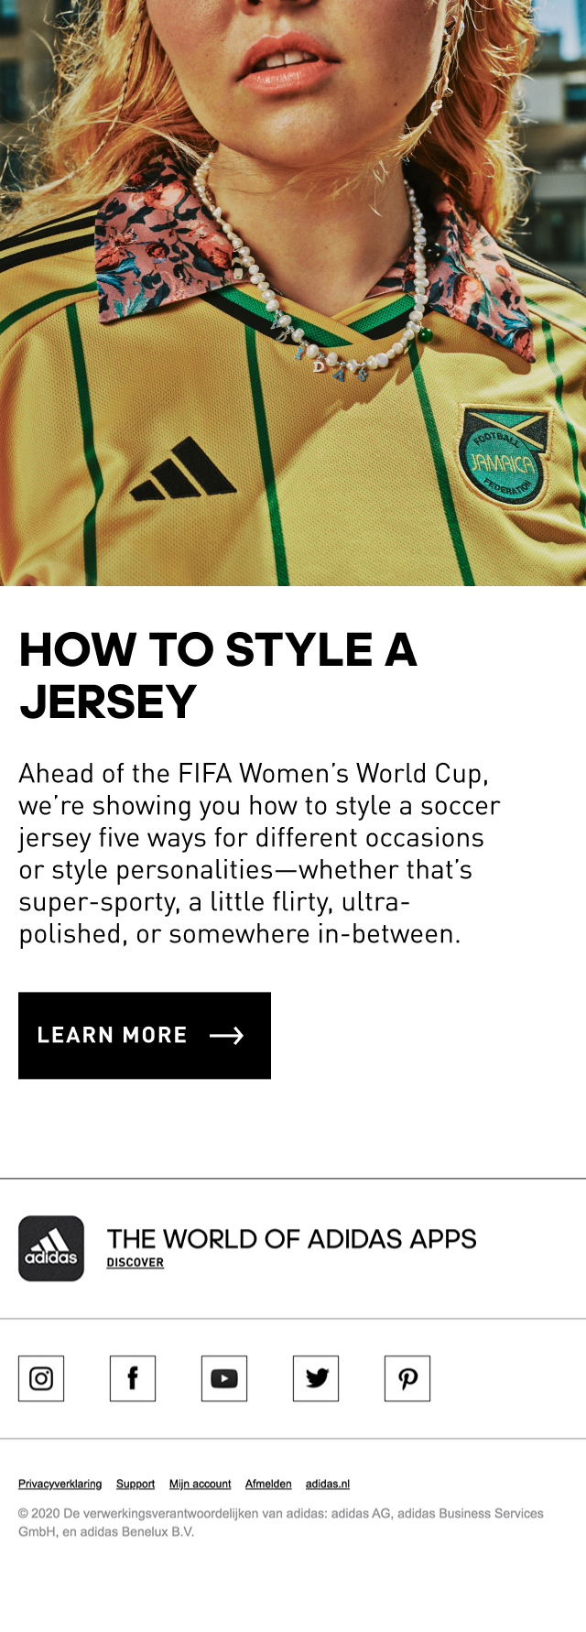Open the Support footer link
Viewport: 586px width, 1632px height.
(x=136, y=1484)
